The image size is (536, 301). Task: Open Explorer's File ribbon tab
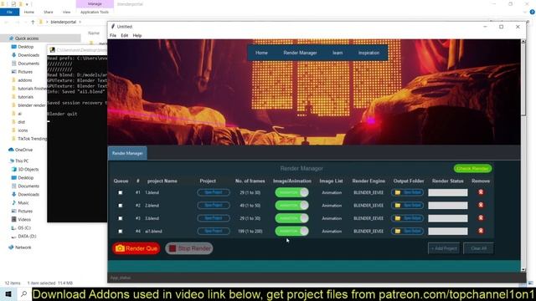pos(9,12)
